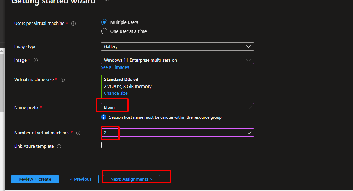Focus the Number of virtual machines input

(173, 133)
